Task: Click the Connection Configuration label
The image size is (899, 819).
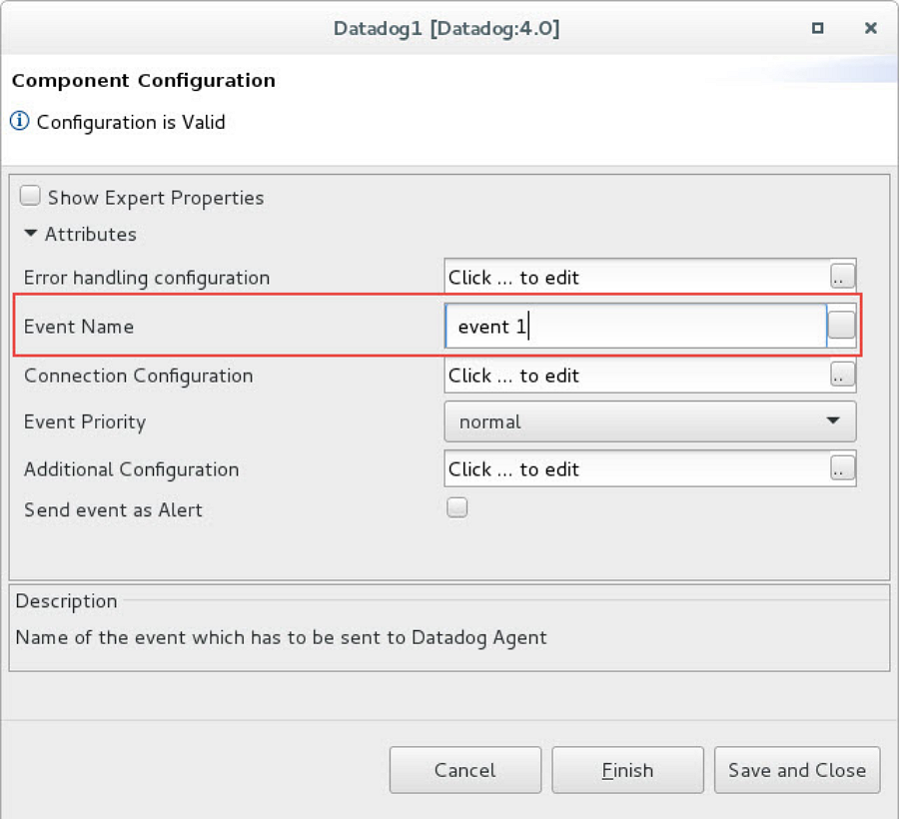Action: tap(138, 376)
